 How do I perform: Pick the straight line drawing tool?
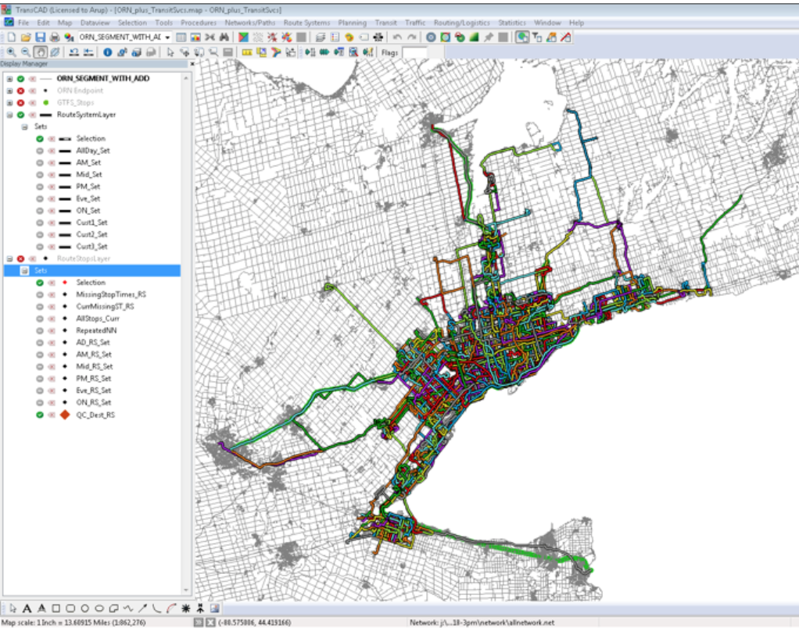click(x=142, y=608)
